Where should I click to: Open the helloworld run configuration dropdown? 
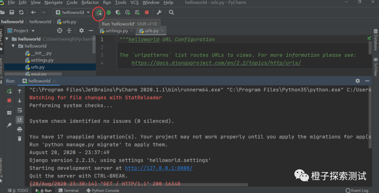click(72, 12)
